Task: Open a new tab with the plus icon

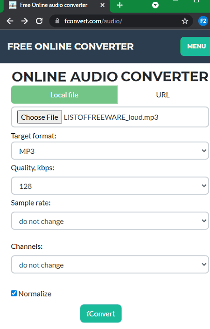Action: pyautogui.click(x=119, y=5)
